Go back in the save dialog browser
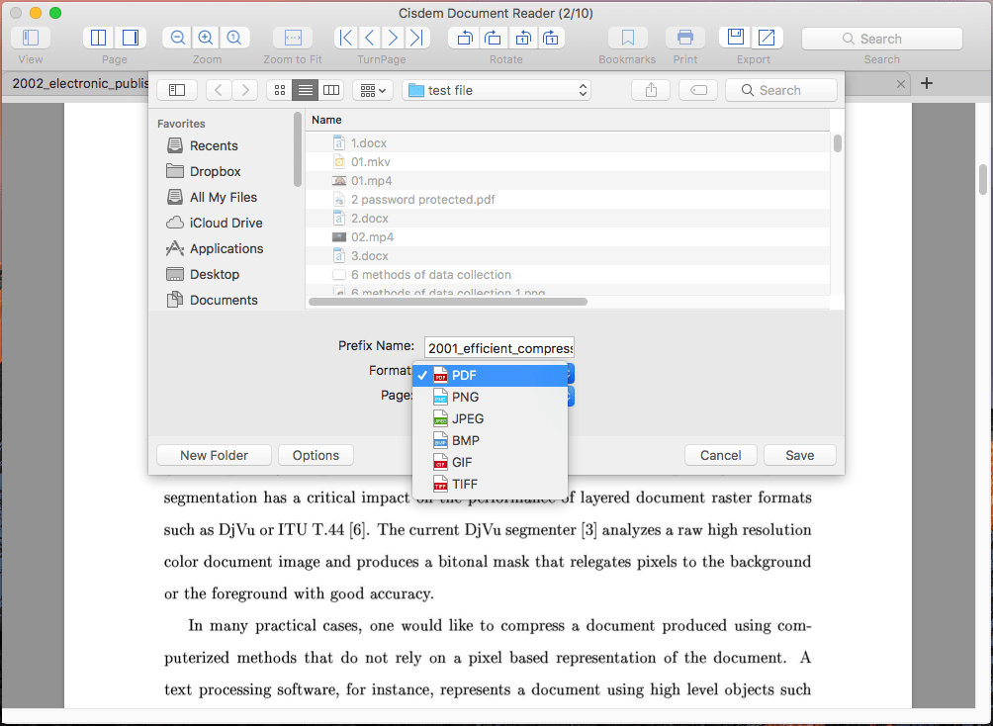The width and height of the screenshot is (993, 726). coord(219,90)
